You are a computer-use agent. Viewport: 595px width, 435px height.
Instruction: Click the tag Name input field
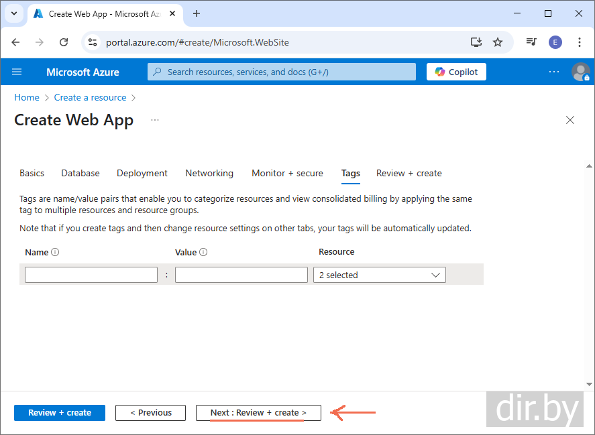(91, 275)
